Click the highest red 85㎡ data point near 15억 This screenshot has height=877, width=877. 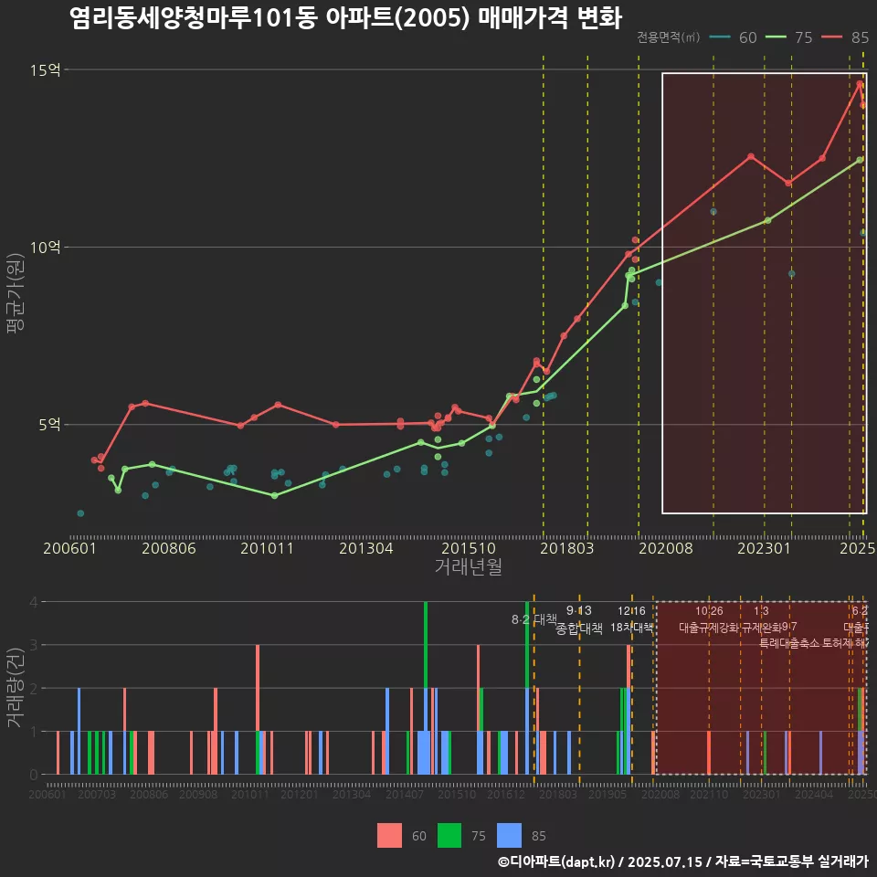click(x=860, y=84)
